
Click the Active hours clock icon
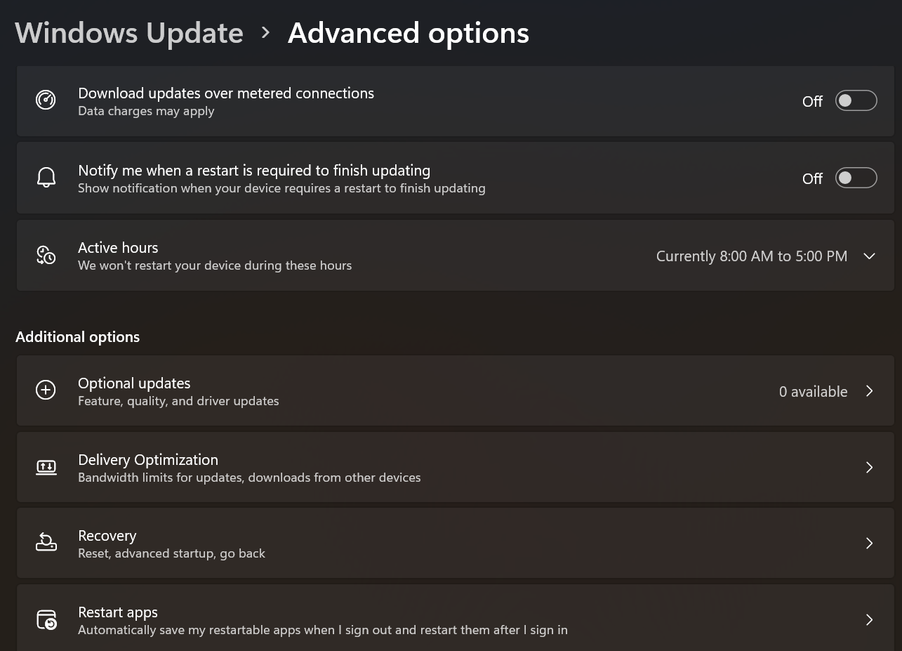click(46, 255)
